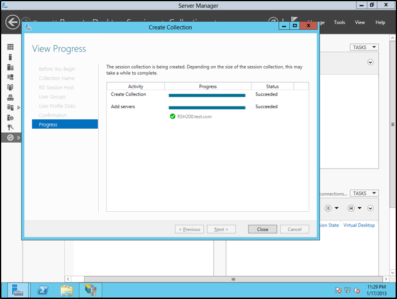The width and height of the screenshot is (397, 299).
Task: Click the Add servers progress bar
Action: click(x=207, y=107)
